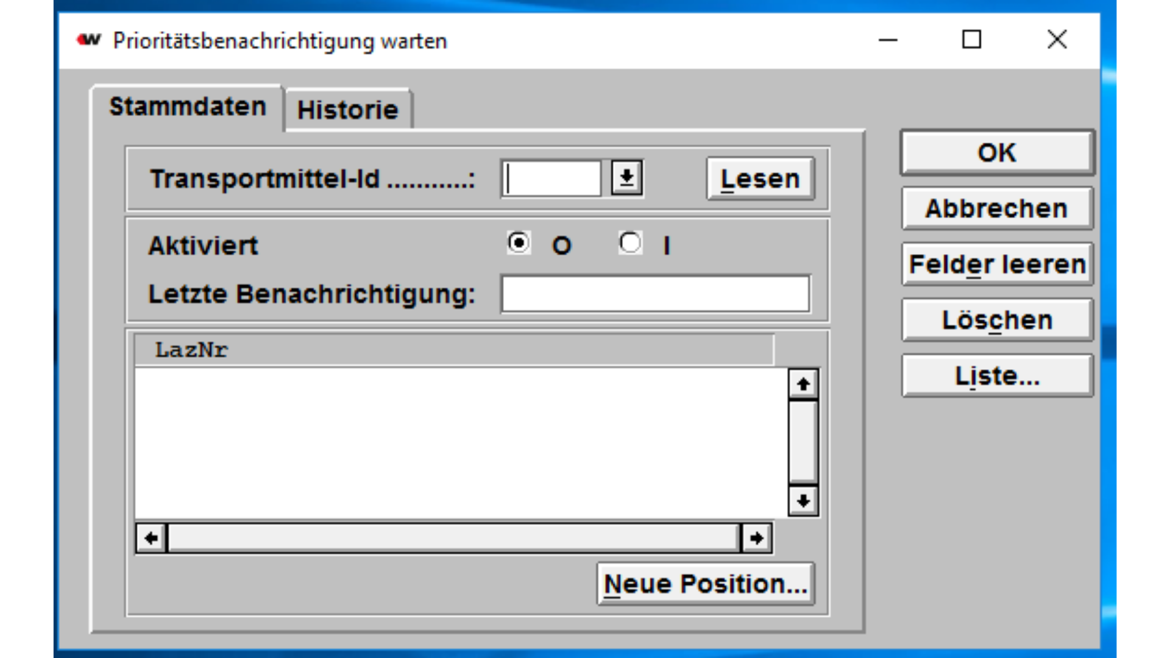The height and width of the screenshot is (658, 1170).
Task: Switch to the Historie tab
Action: (x=347, y=110)
